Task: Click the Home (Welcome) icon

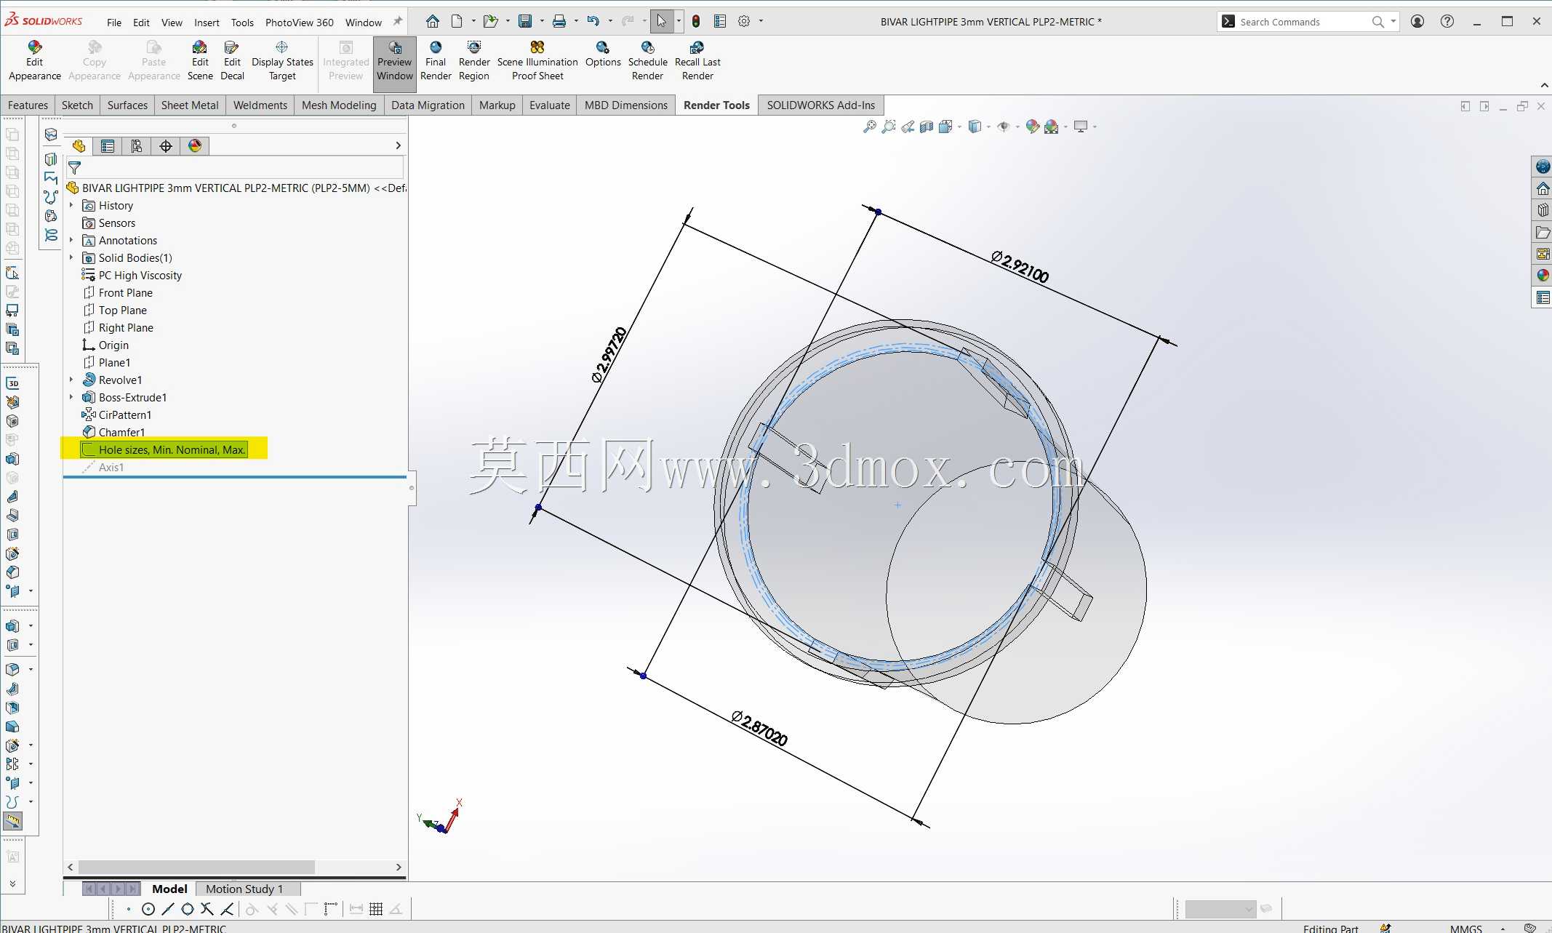Action: click(433, 21)
